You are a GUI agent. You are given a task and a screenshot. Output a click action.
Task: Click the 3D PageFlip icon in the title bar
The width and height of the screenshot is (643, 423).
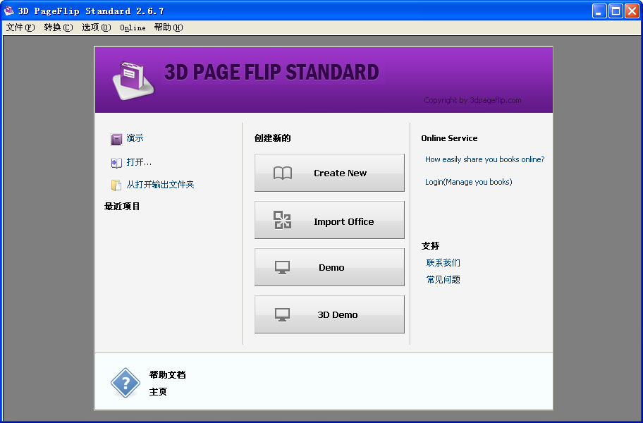coord(9,11)
